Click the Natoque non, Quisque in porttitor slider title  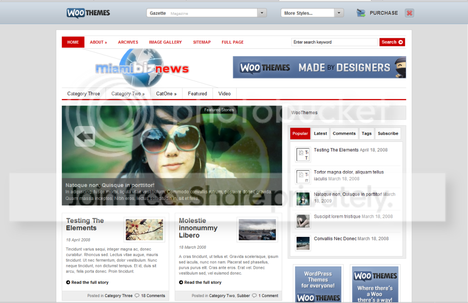coord(110,185)
